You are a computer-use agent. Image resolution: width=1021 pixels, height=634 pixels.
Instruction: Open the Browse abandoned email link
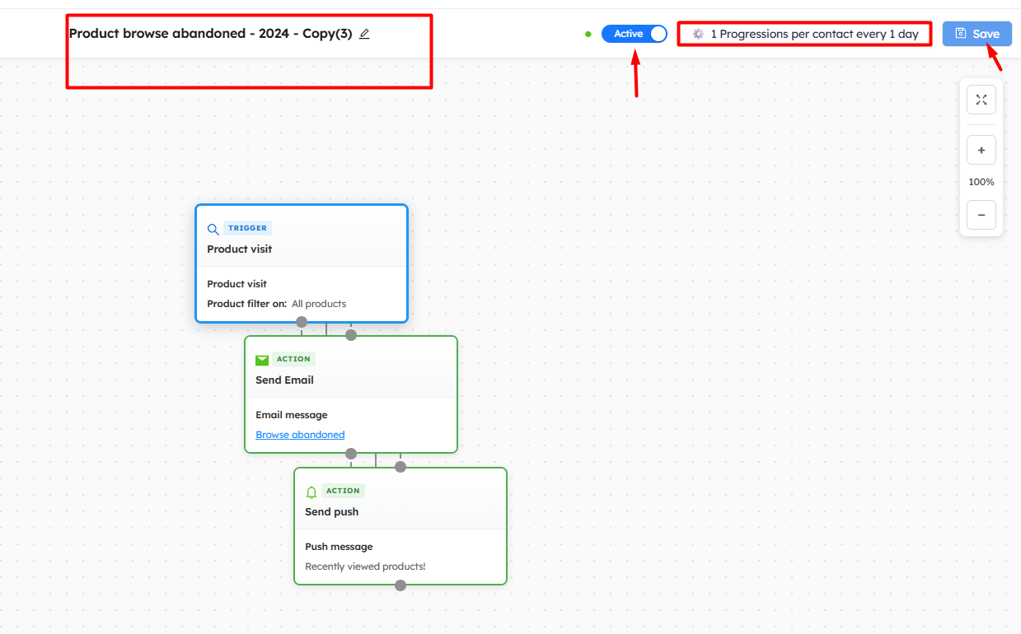point(300,435)
